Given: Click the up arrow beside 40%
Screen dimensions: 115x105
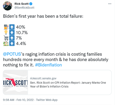Looking at the screenshot, I should tap(12, 27).
